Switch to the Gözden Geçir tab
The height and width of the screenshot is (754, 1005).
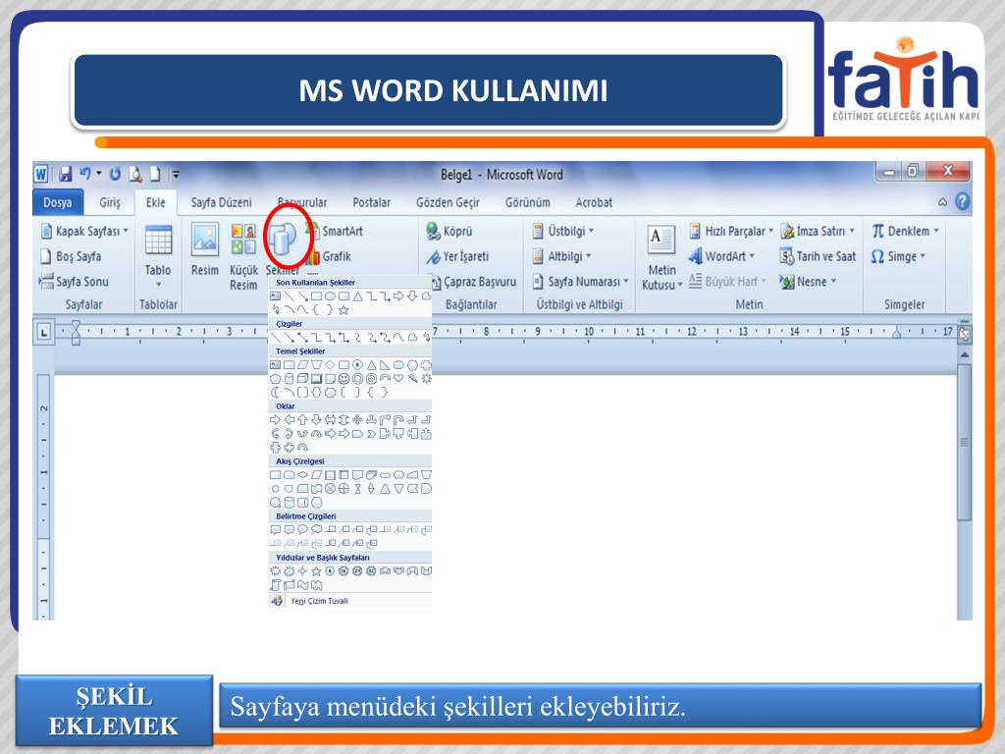point(448,202)
